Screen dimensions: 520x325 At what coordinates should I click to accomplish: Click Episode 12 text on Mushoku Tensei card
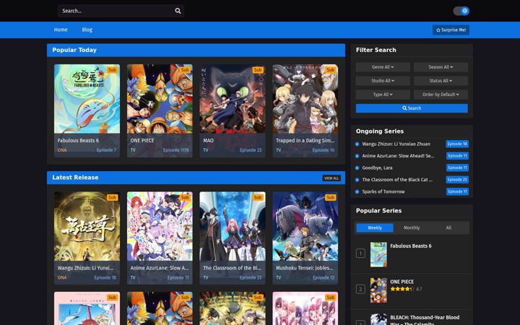tap(324, 277)
